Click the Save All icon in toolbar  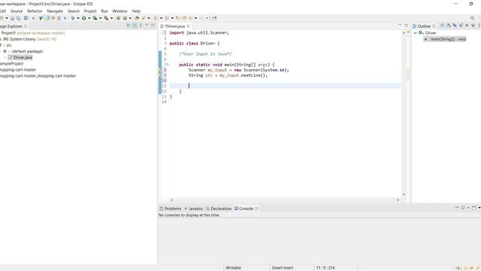click(19, 18)
